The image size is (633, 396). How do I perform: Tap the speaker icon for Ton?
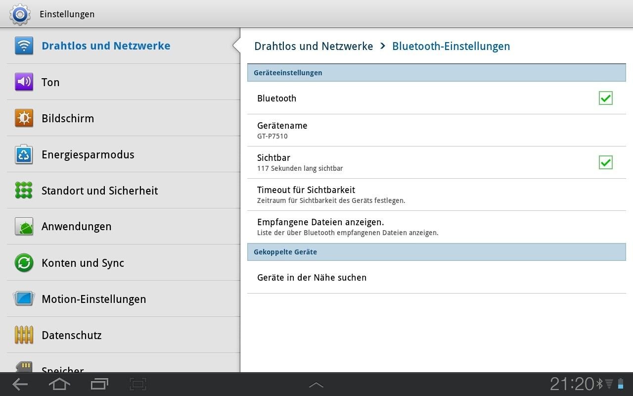(x=24, y=82)
